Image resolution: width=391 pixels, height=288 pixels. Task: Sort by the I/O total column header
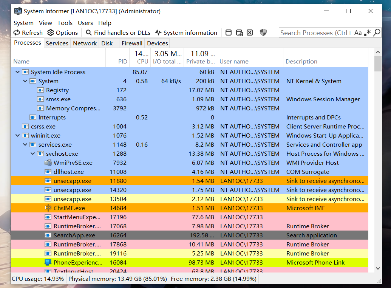tap(167, 58)
